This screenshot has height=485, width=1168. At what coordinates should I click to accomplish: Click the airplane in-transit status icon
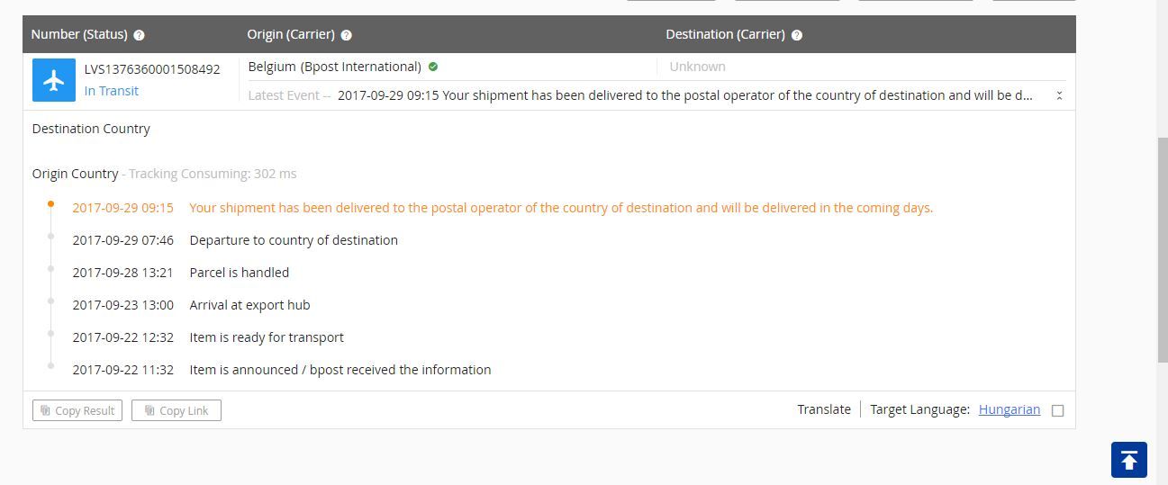54,80
